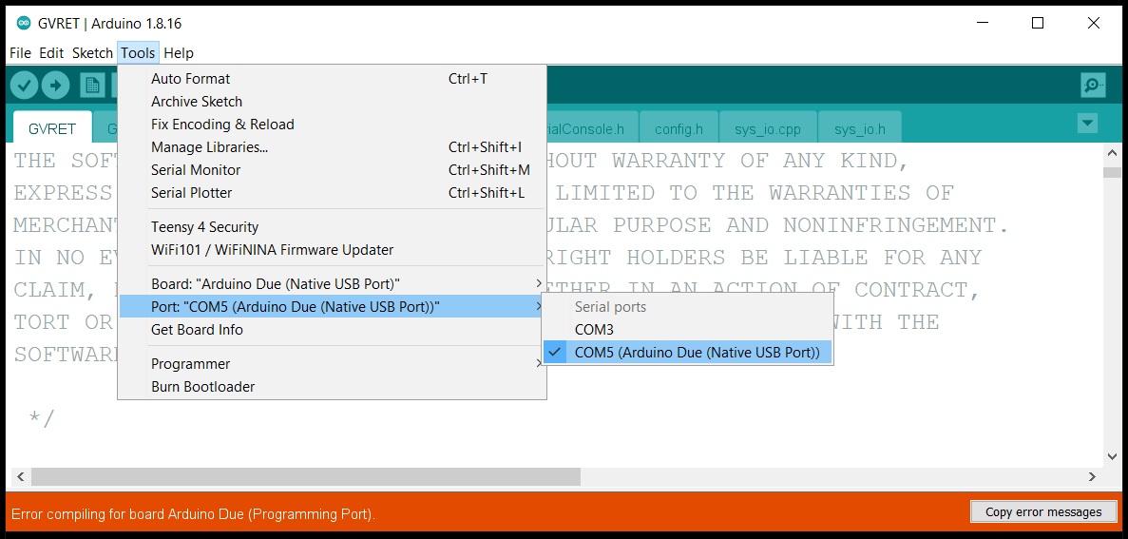Viewport: 1128px width, 539px height.
Task: Switch to the sys_io.cpp tab
Action: click(768, 129)
